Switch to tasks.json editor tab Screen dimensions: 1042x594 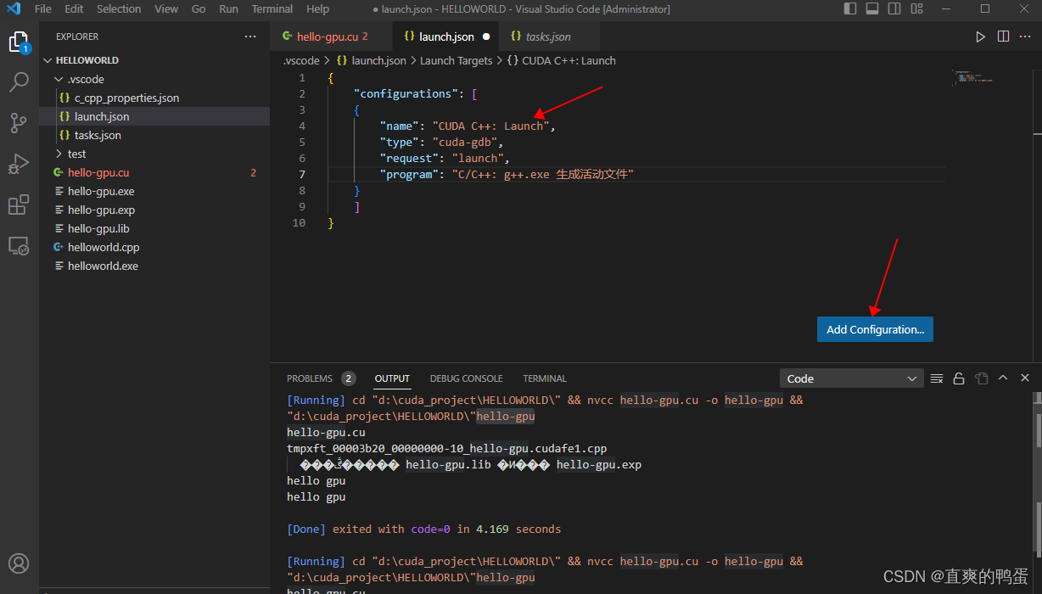(548, 36)
